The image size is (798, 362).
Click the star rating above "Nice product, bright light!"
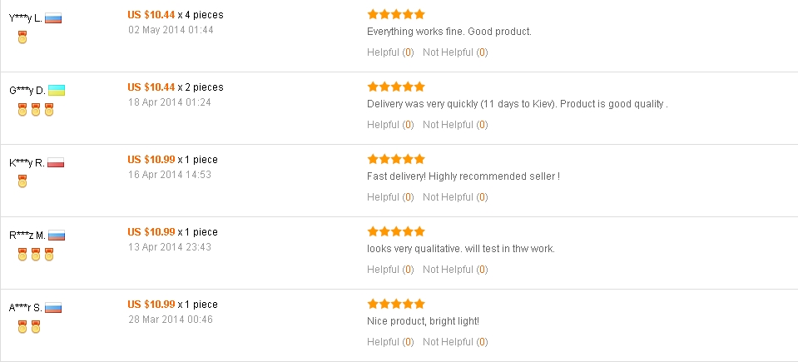click(396, 304)
